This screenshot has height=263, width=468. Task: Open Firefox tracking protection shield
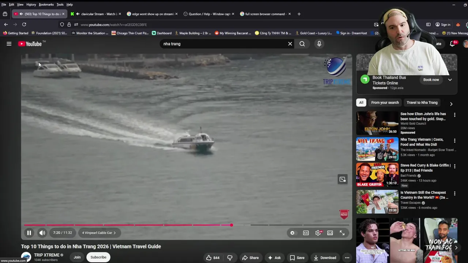(x=62, y=24)
